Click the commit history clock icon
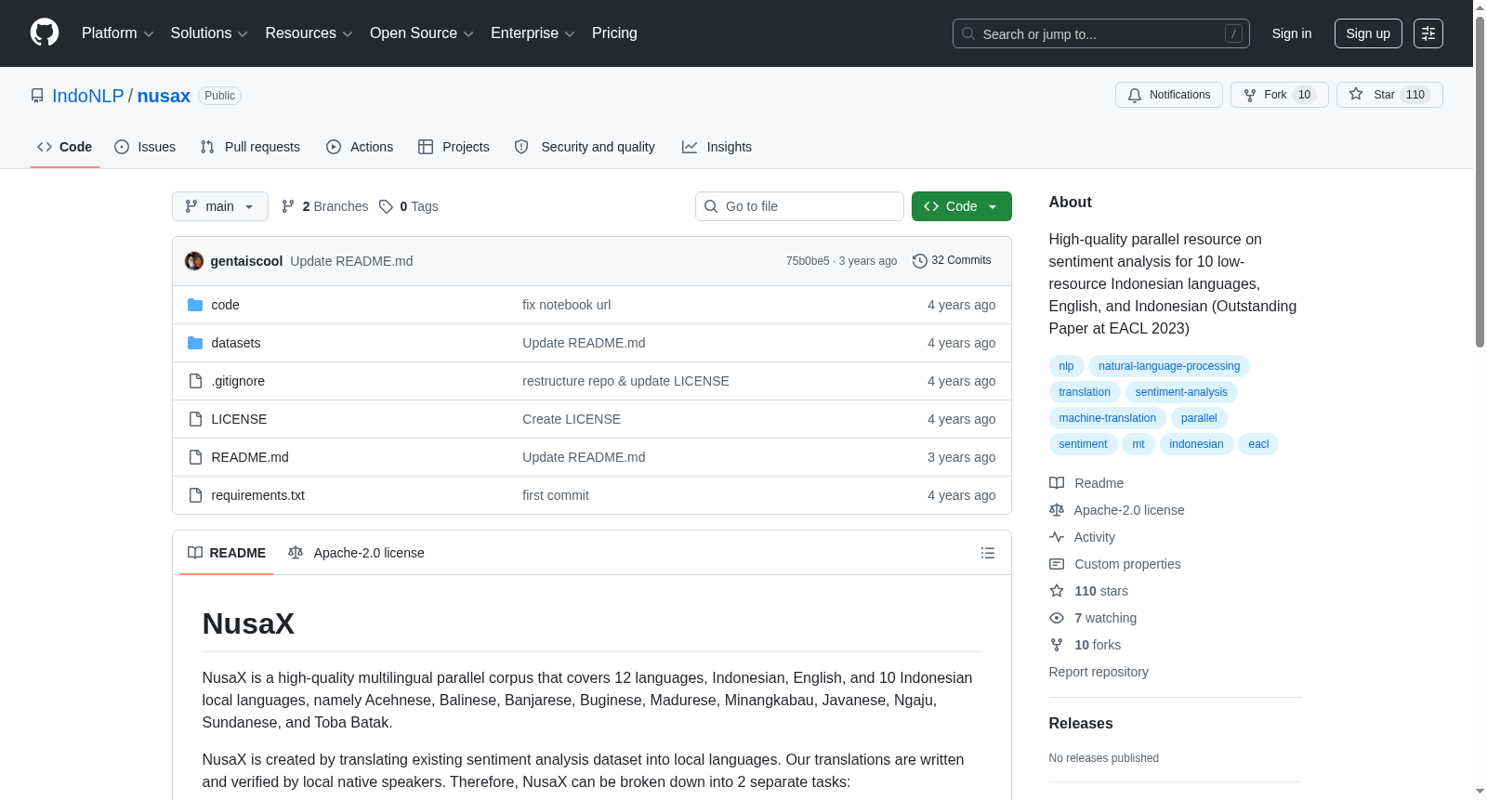1487x800 pixels. pos(920,261)
